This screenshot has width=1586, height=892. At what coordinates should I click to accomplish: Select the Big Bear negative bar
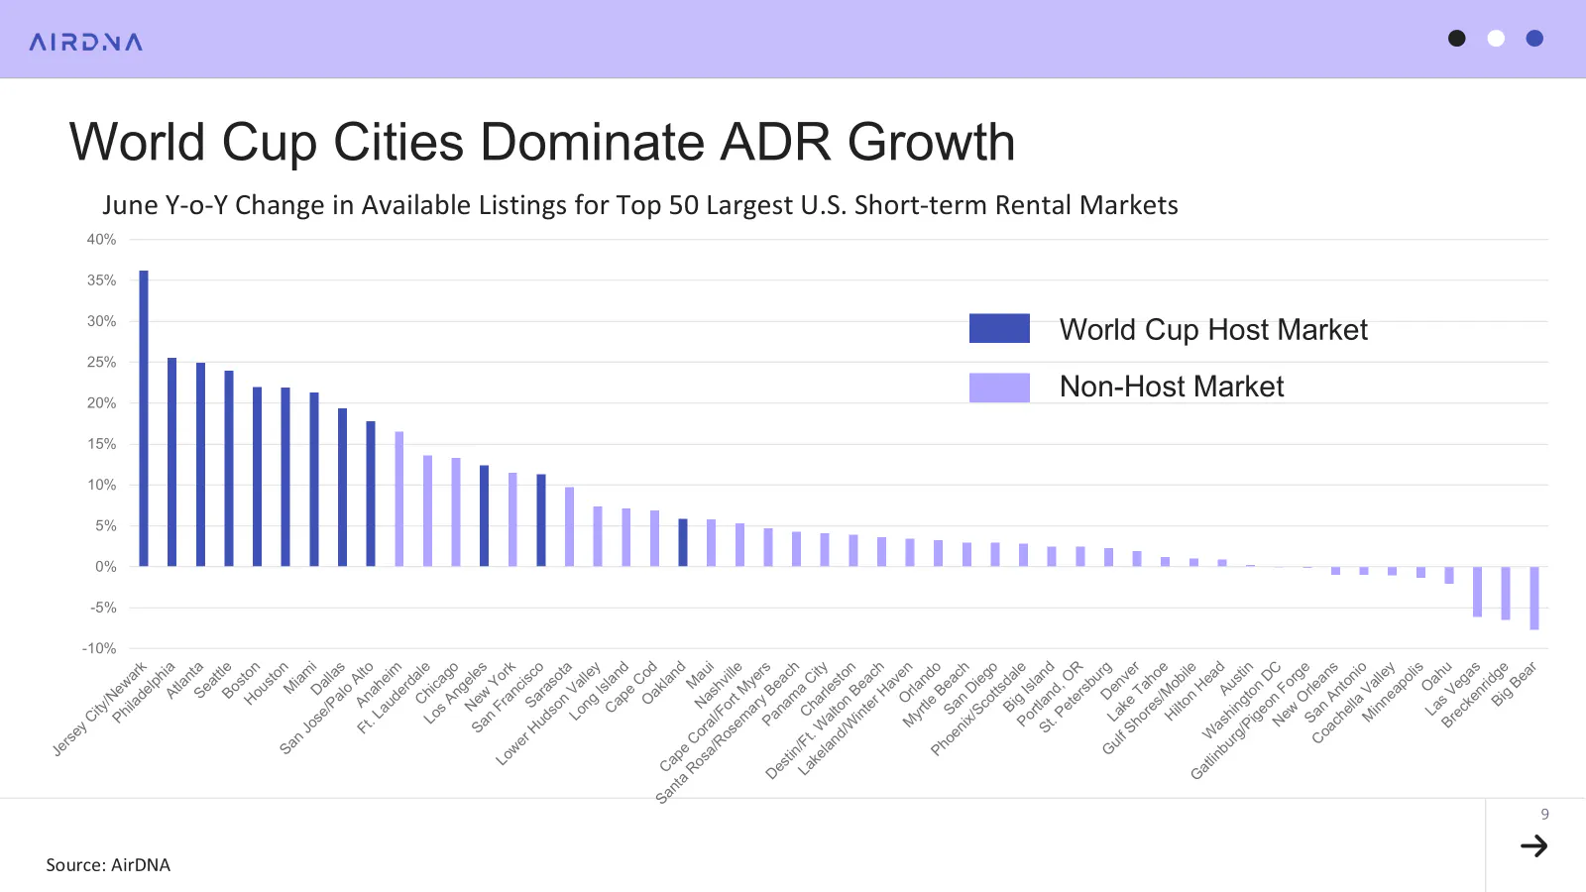click(x=1534, y=598)
